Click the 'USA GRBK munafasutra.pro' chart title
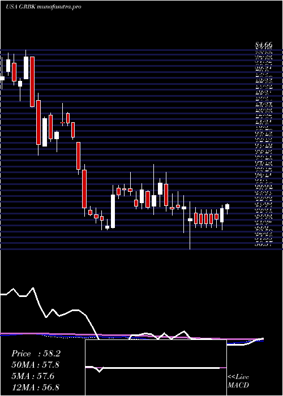 click(x=43, y=7)
